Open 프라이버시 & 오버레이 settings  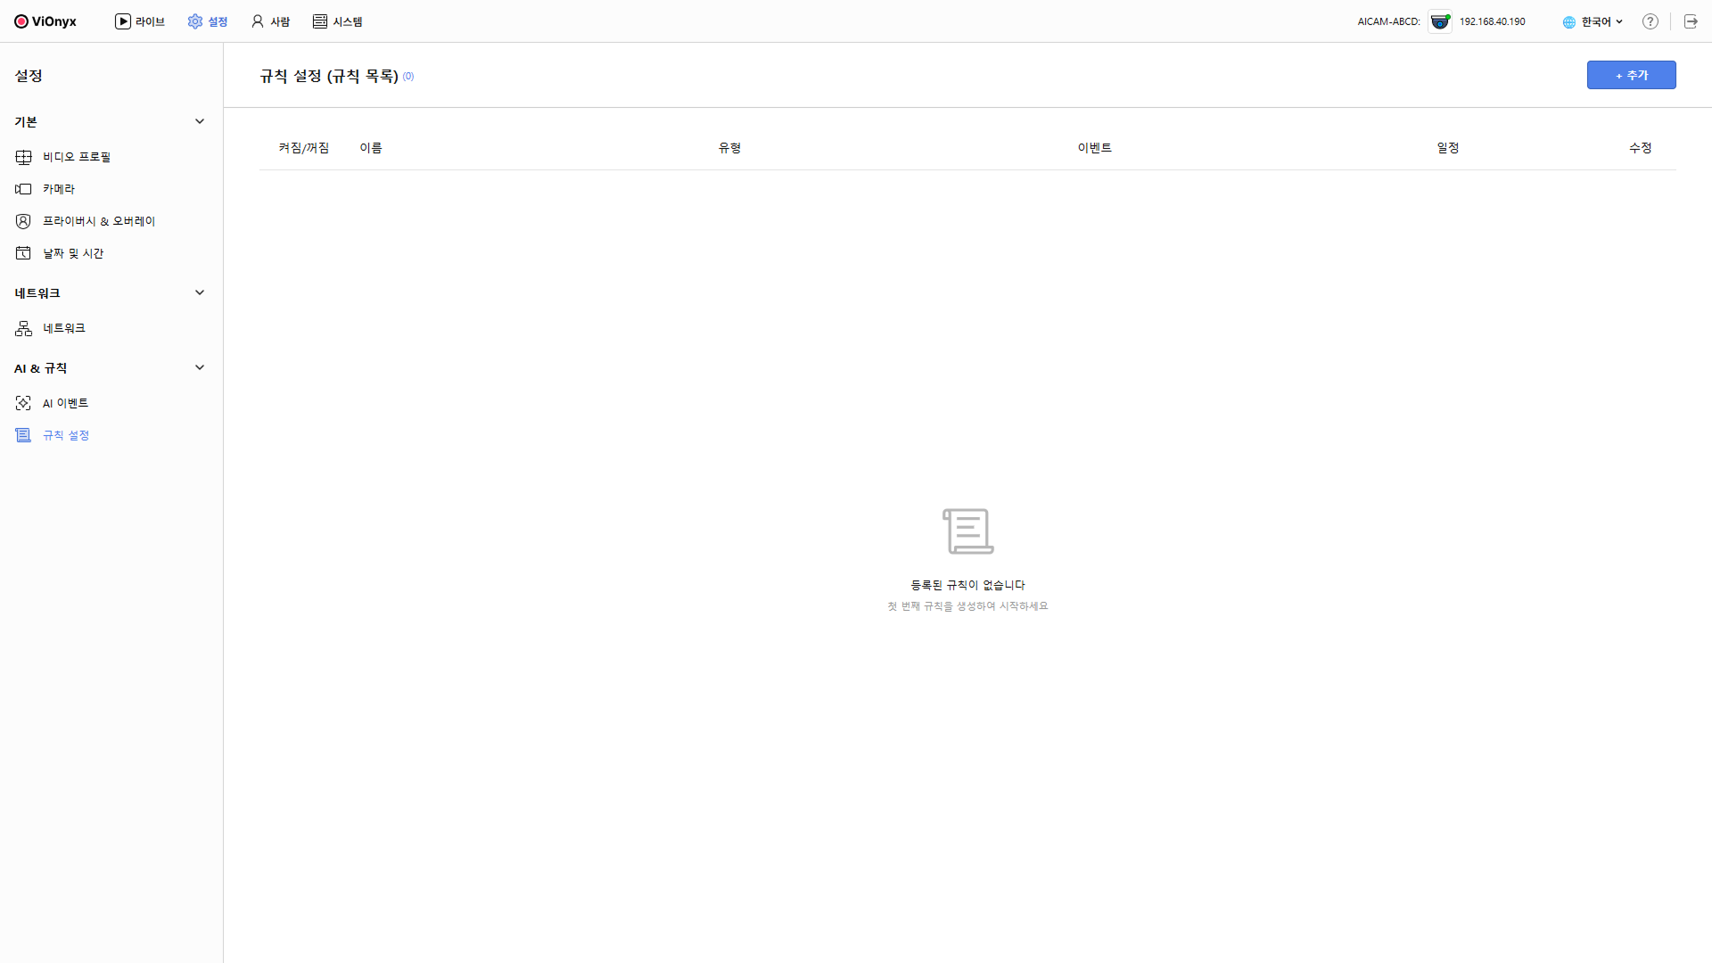click(x=99, y=221)
